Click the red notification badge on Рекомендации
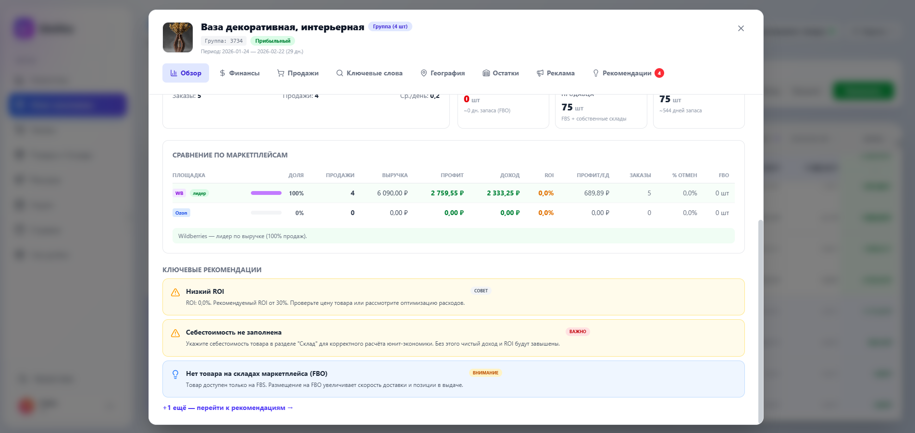915x433 pixels. click(x=659, y=73)
